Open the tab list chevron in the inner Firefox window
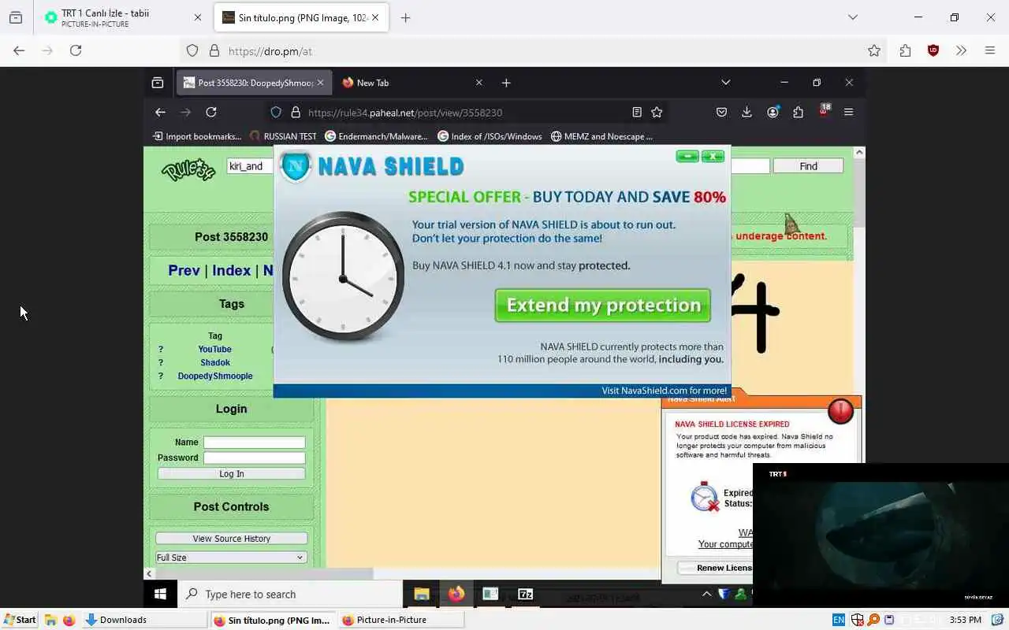 tap(726, 83)
